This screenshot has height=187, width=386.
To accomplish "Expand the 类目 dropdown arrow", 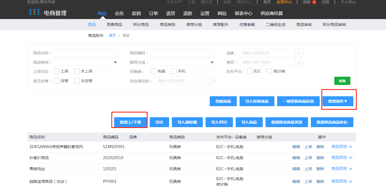I will (x=299, y=62).
